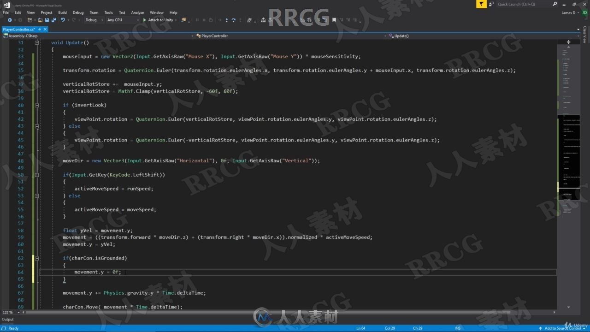Image resolution: width=590 pixels, height=332 pixels.
Task: Click the Navigate Backward toolbar icon
Action: 10,20
